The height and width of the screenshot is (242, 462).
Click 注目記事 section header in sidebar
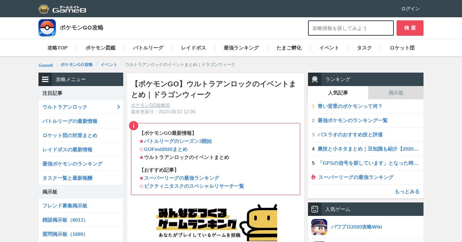pos(81,93)
